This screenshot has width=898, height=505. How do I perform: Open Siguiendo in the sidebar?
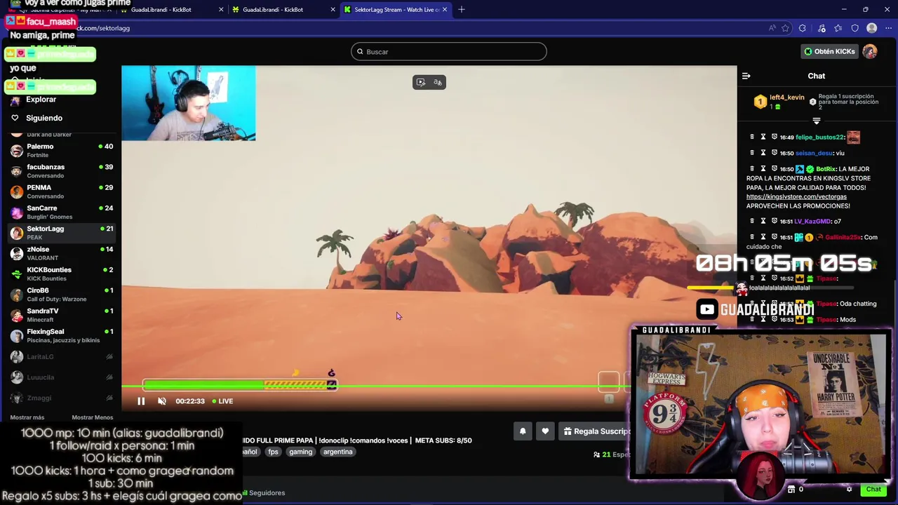(44, 118)
